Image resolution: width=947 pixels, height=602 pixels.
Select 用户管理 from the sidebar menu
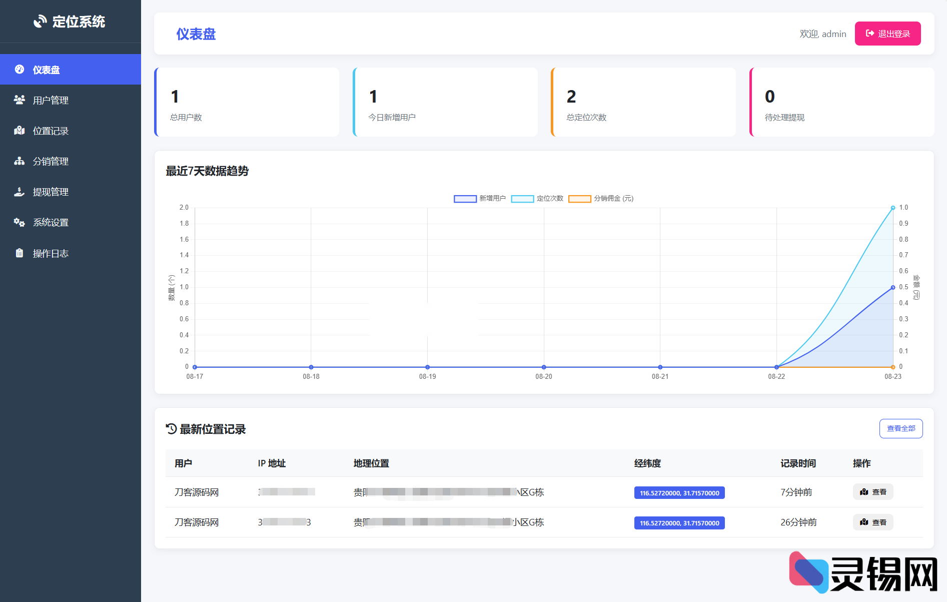click(50, 100)
